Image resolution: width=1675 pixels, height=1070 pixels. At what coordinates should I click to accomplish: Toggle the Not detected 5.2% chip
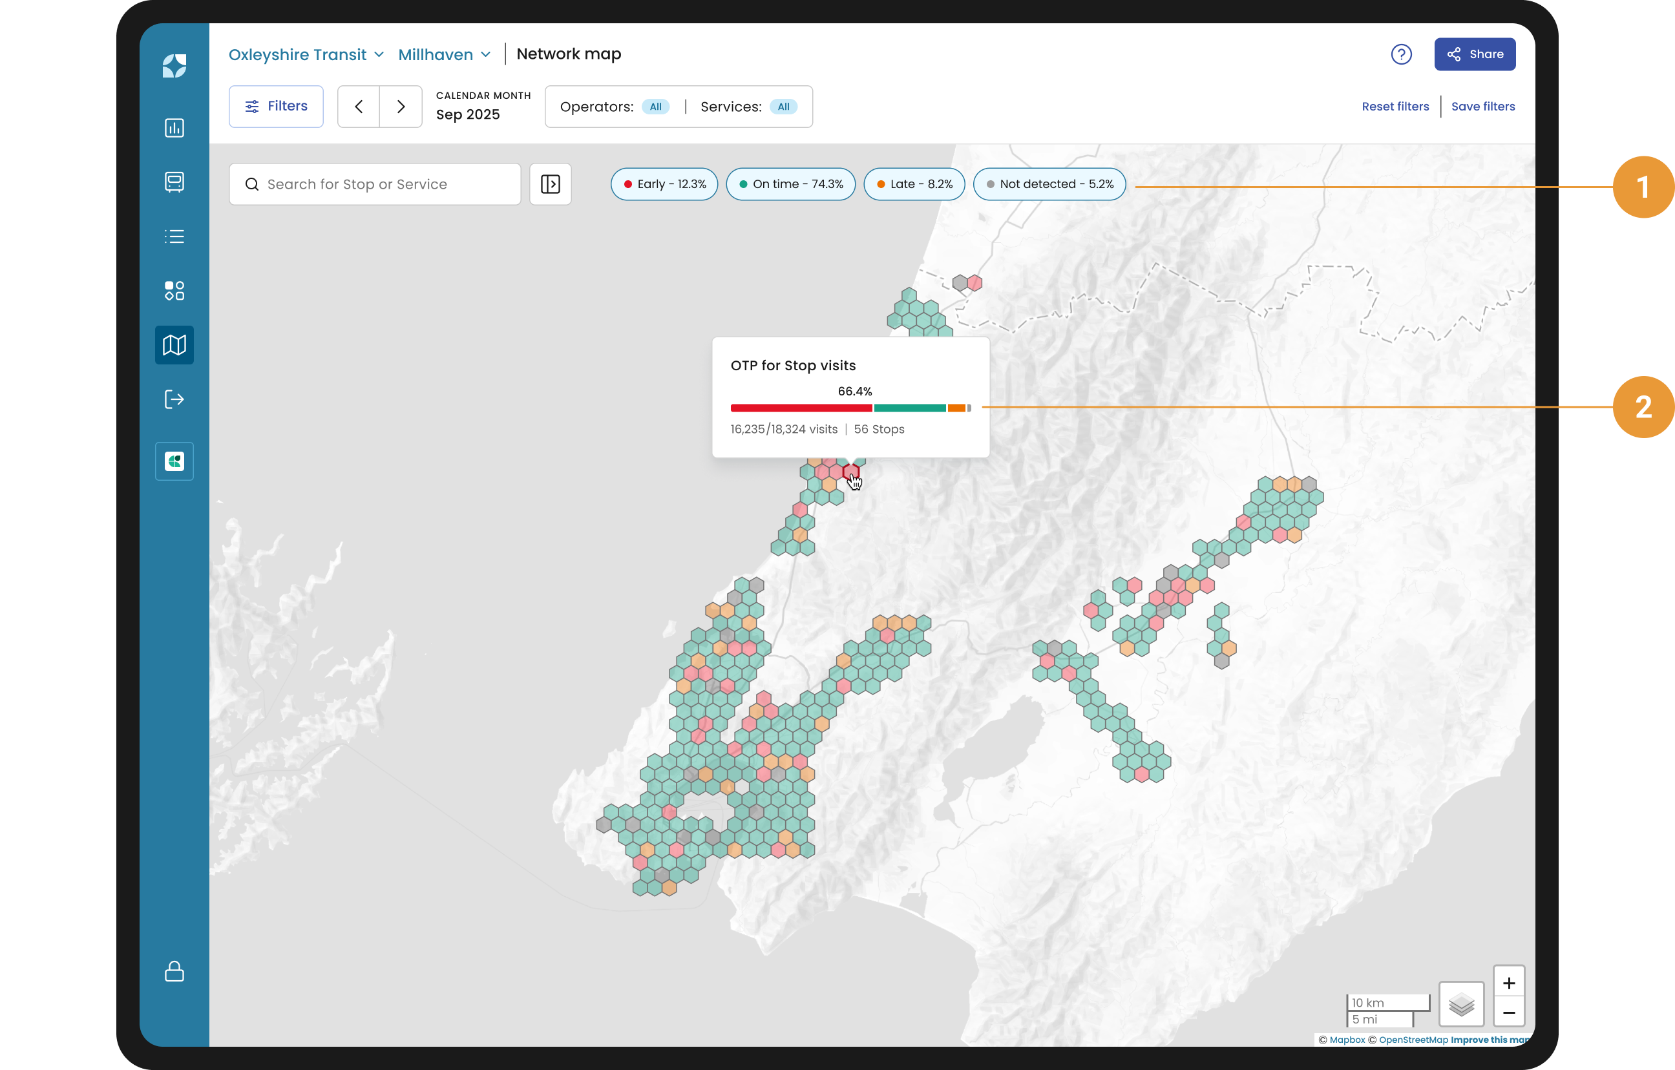point(1049,184)
